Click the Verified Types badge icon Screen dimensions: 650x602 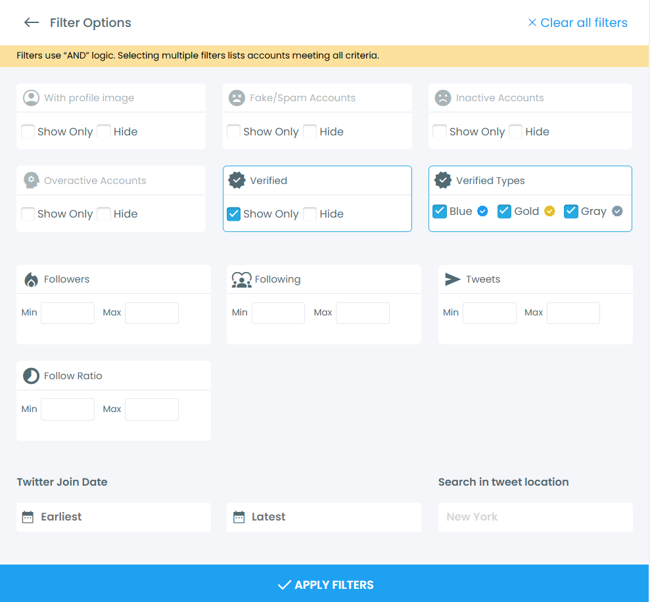[x=443, y=180]
